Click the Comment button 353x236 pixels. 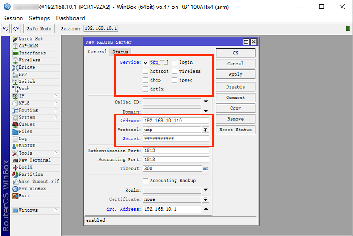[x=235, y=98]
